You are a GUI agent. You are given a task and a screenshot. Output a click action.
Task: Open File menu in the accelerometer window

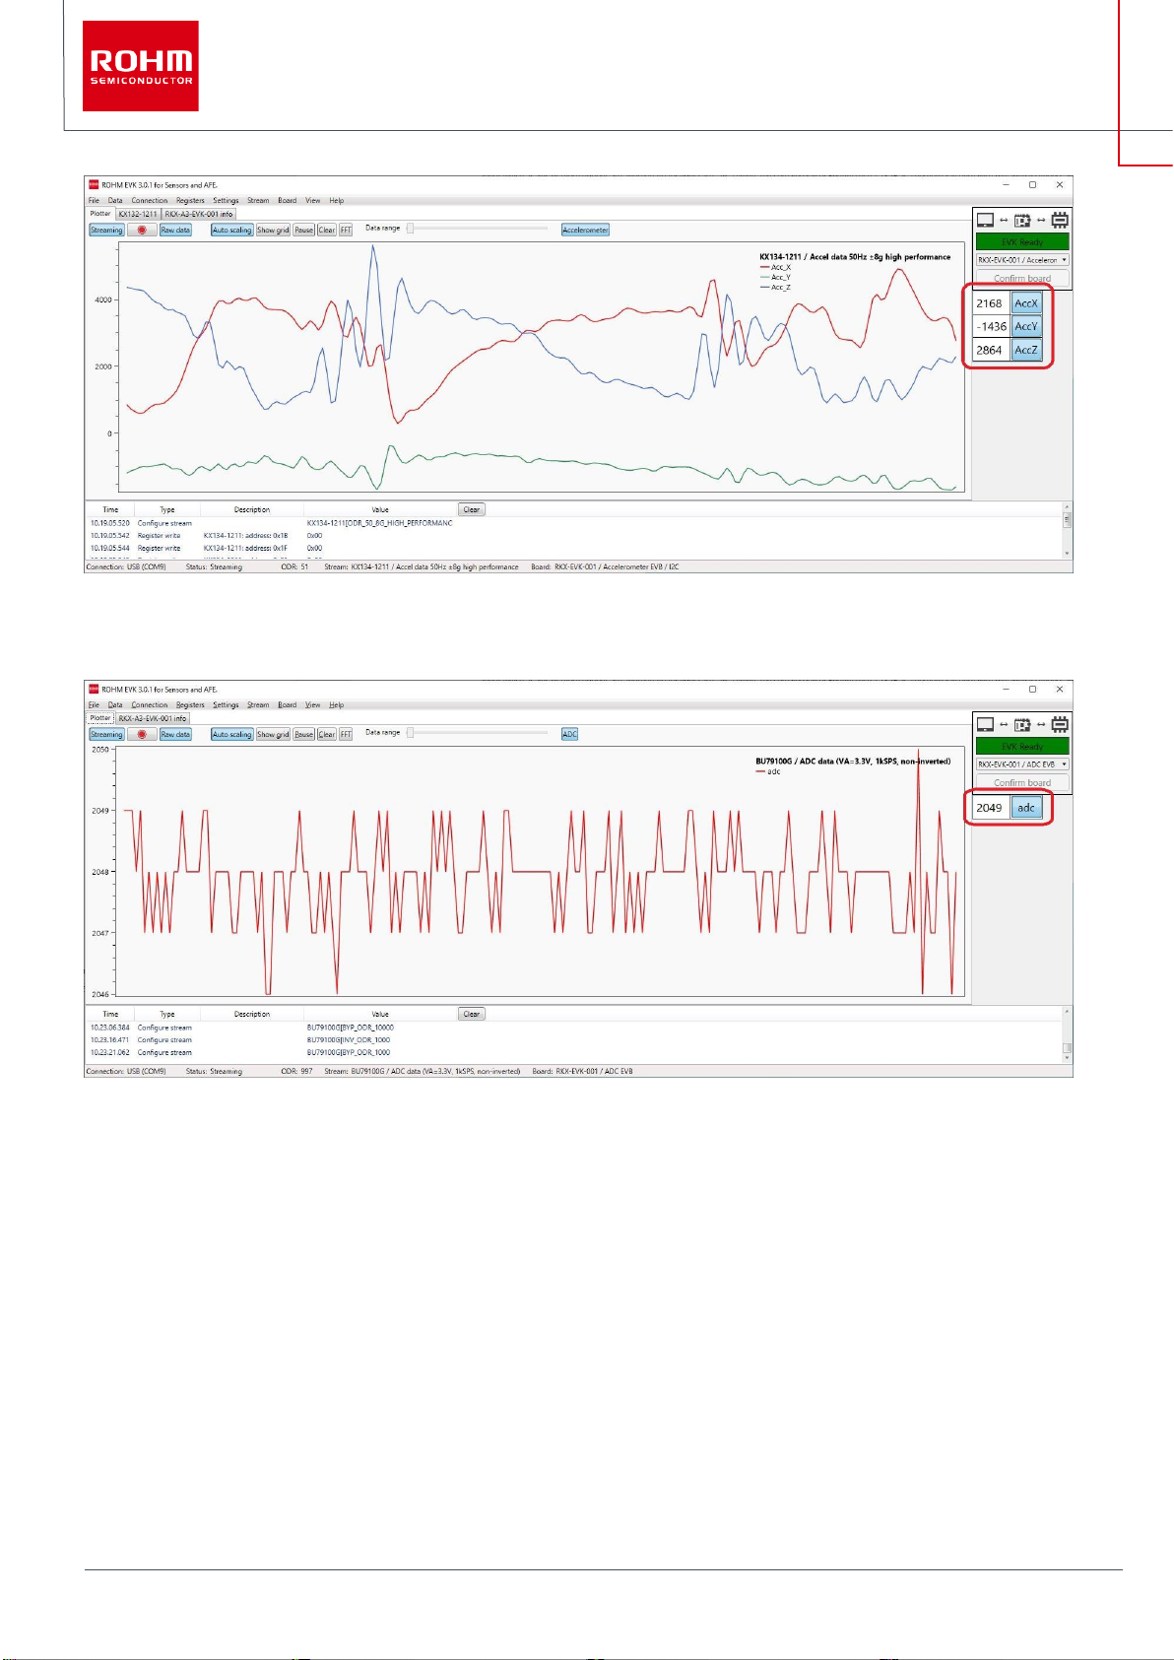[x=94, y=201]
